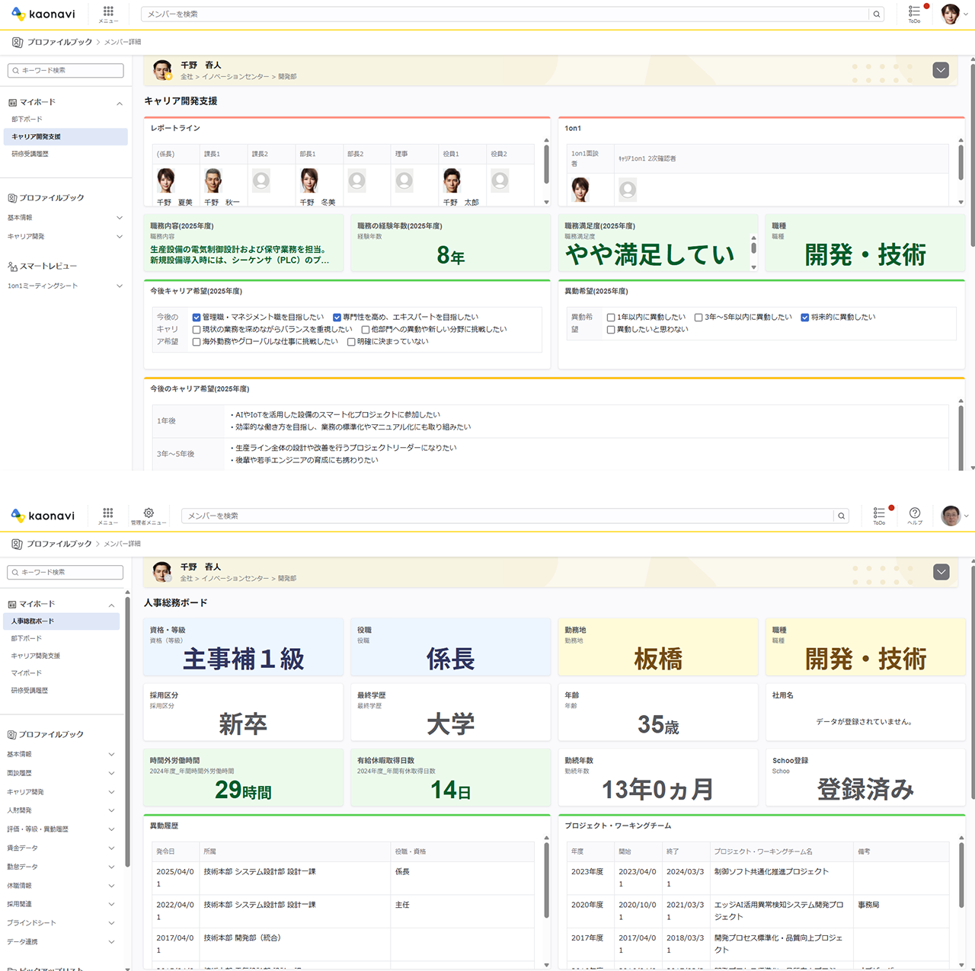Click the ToDo icon next to ヘルプ
975x971 pixels.
coord(879,514)
